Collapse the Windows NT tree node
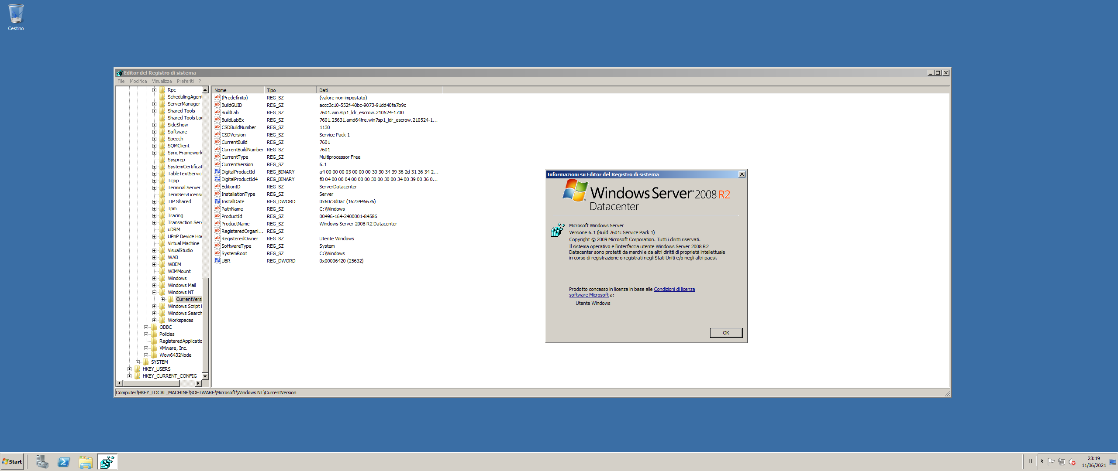This screenshot has height=471, width=1118. pos(154,292)
